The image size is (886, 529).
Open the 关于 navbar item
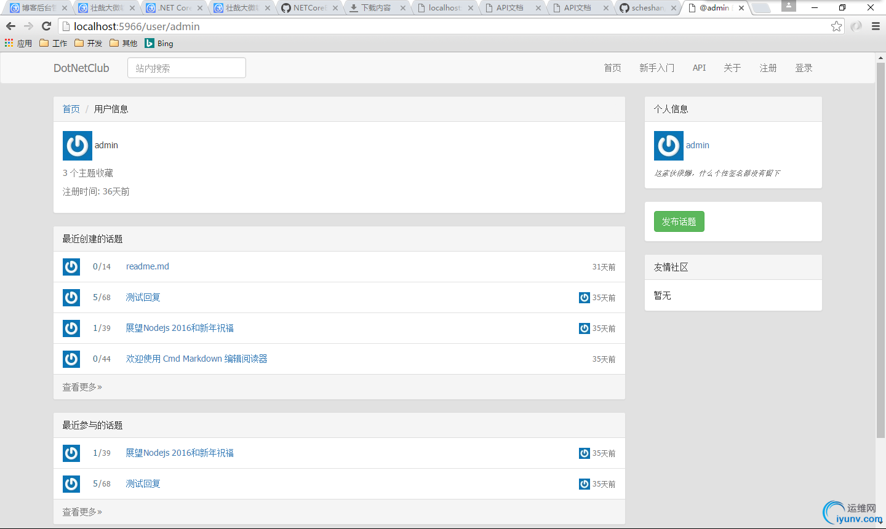click(x=732, y=68)
